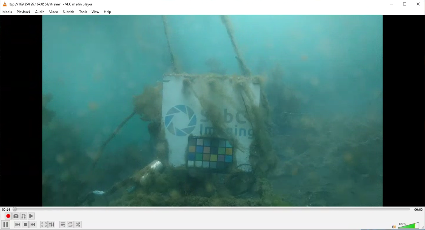This screenshot has height=230, width=425.
Task: Start recording with the red record button
Action: pos(8,216)
